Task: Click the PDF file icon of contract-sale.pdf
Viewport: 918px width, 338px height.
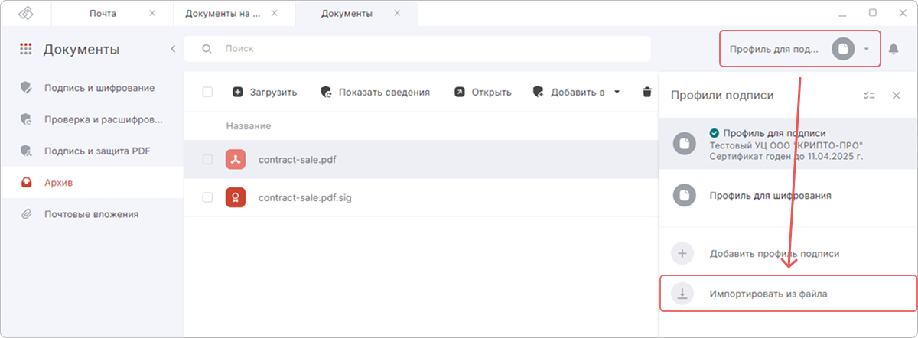Action: (236, 160)
